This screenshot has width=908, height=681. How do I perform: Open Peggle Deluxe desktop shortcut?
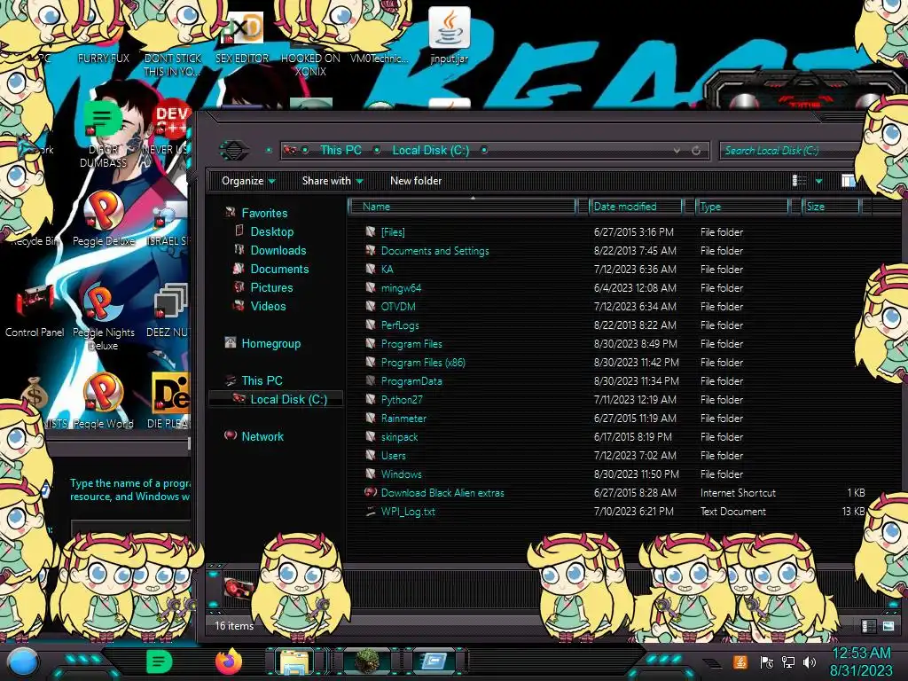(104, 220)
